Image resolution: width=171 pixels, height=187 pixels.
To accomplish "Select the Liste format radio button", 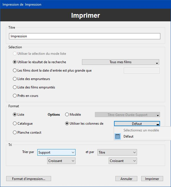I will pos(15,115).
